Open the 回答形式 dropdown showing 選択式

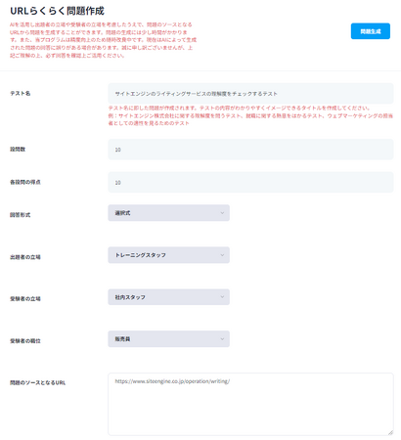tap(168, 213)
